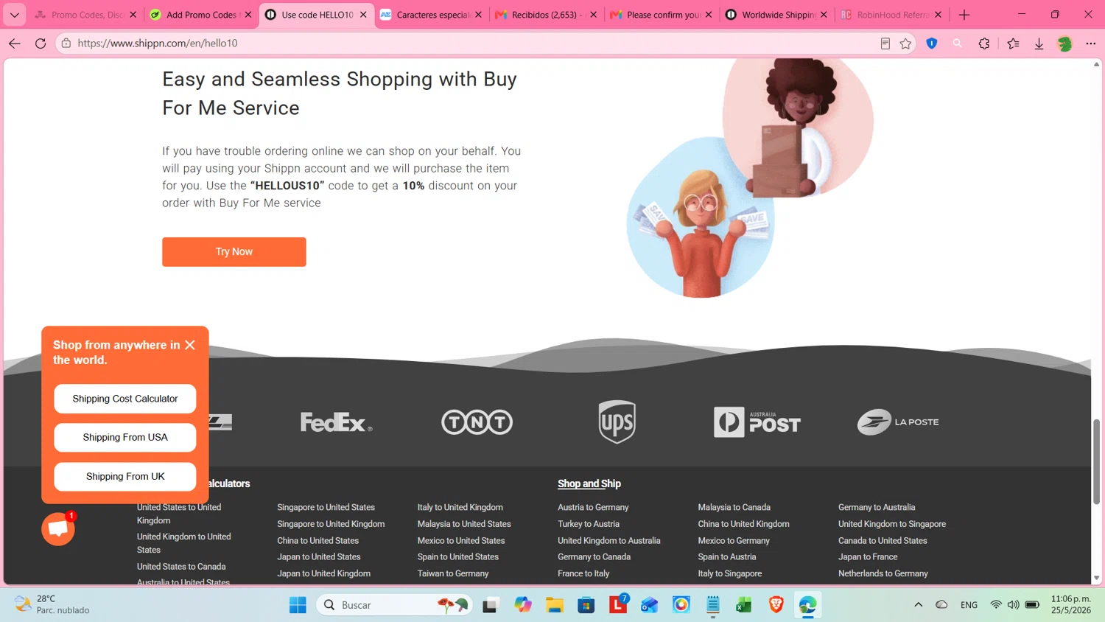Open the Shipping Cost Calculator
The image size is (1105, 622).
click(x=125, y=399)
